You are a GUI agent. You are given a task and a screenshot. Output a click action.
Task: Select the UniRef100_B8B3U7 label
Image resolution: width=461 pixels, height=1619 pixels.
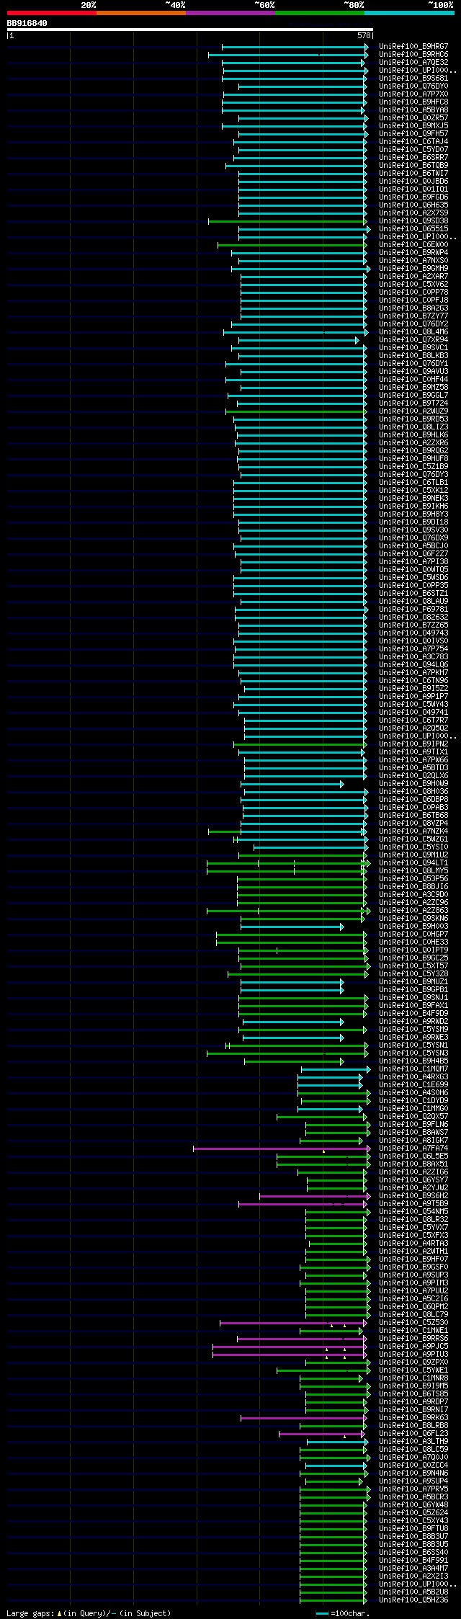(413, 1536)
